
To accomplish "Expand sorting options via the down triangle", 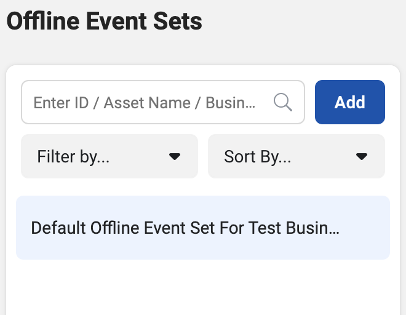I will click(x=362, y=156).
